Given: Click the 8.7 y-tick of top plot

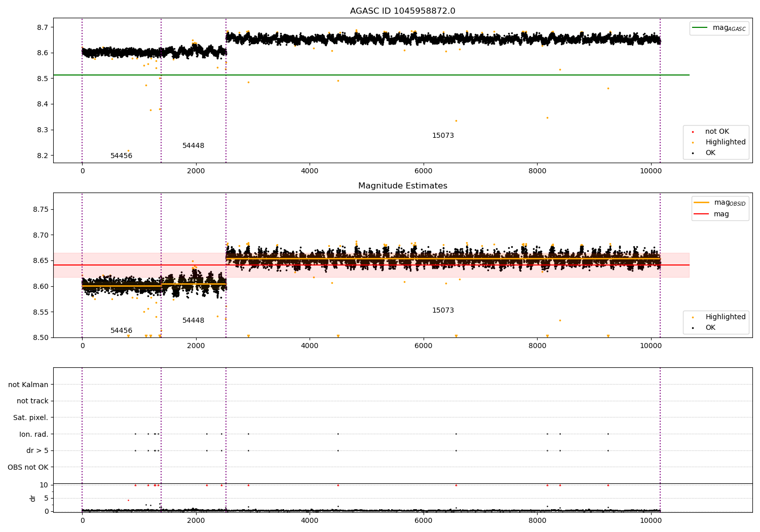Looking at the screenshot, I should click(43, 27).
